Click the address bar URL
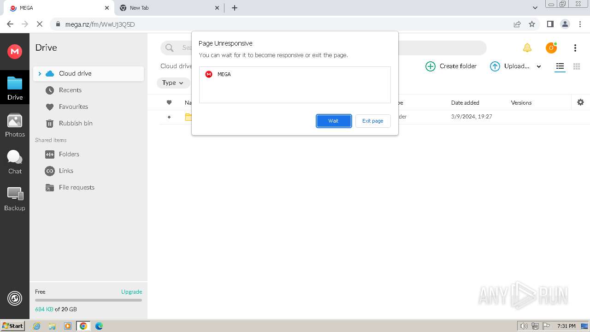The width and height of the screenshot is (590, 332). tap(100, 24)
